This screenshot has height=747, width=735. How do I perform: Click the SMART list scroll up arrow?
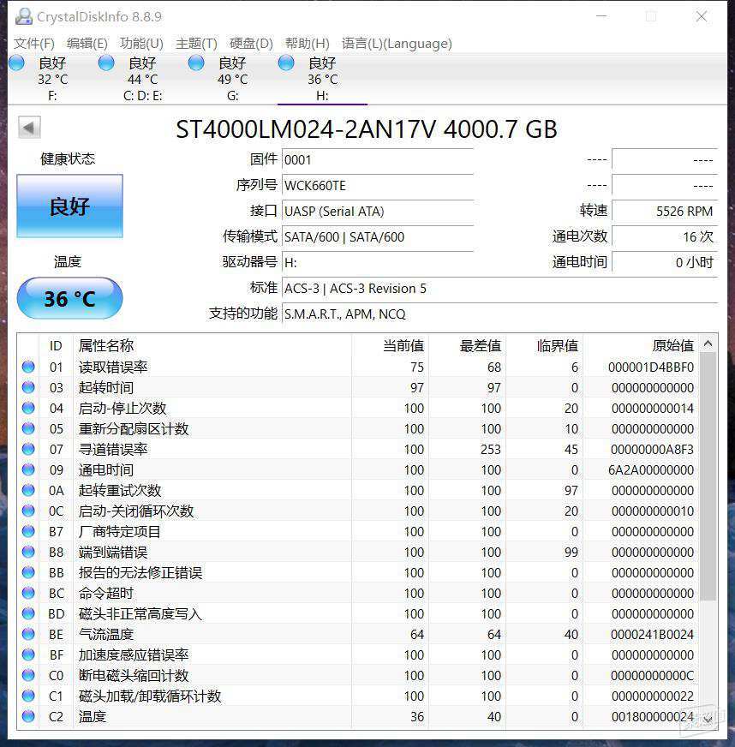(708, 344)
